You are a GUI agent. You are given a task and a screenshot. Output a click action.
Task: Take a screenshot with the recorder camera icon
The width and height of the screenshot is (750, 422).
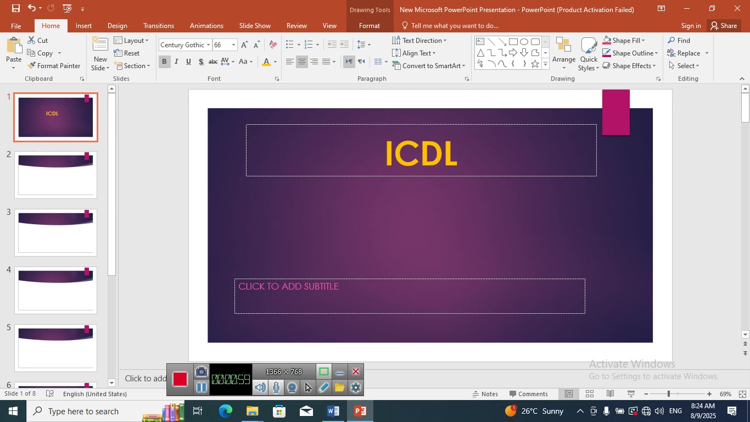pos(202,371)
